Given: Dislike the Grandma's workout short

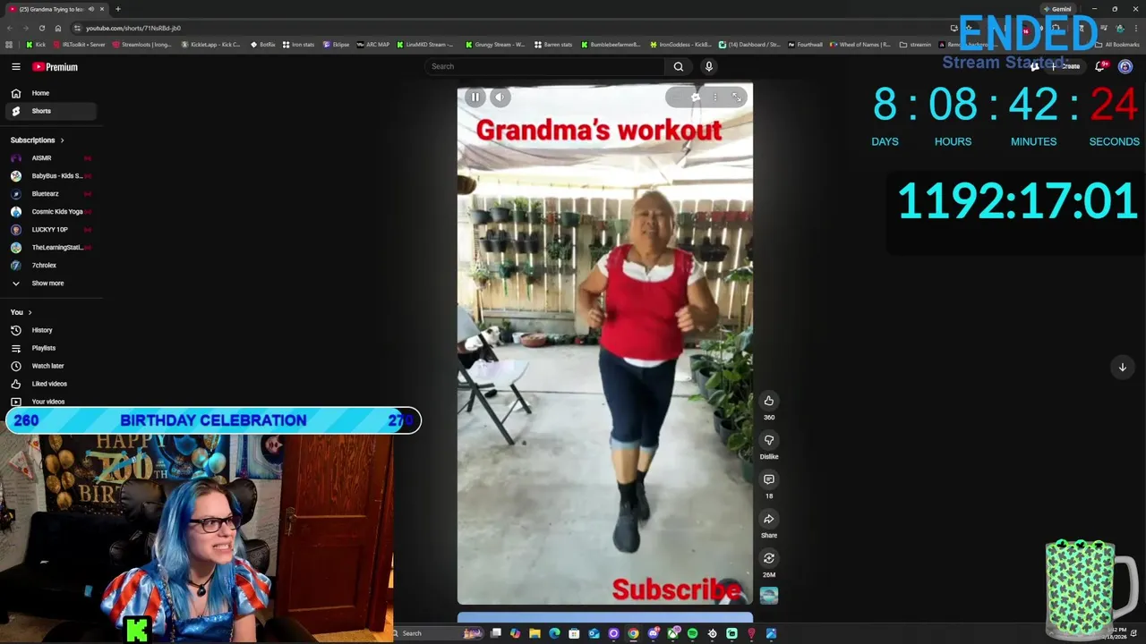Looking at the screenshot, I should 769,440.
